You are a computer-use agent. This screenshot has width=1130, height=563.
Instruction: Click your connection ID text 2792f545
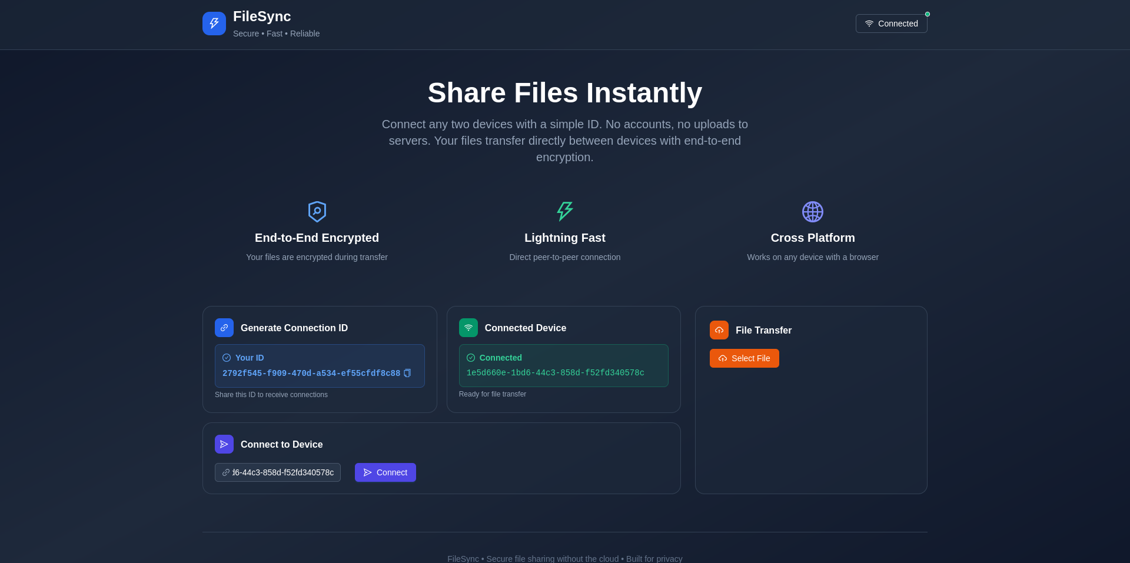pyautogui.click(x=311, y=374)
